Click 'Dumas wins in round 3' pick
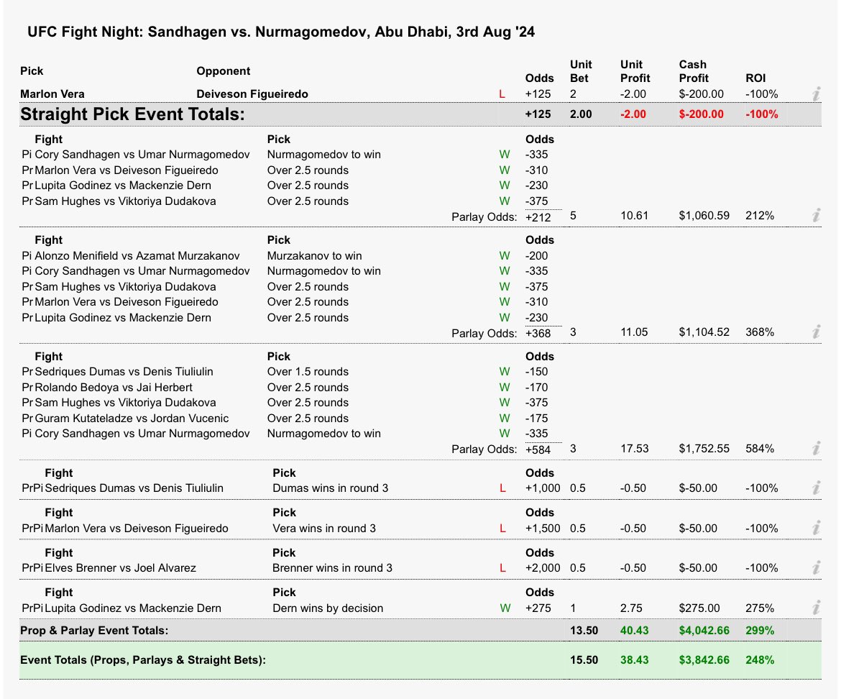841x699 pixels. 331,488
